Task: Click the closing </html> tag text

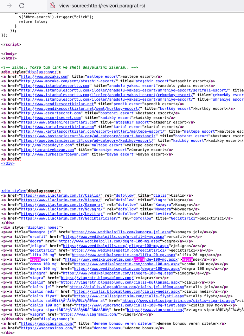Action: pyautogui.click(x=9, y=58)
